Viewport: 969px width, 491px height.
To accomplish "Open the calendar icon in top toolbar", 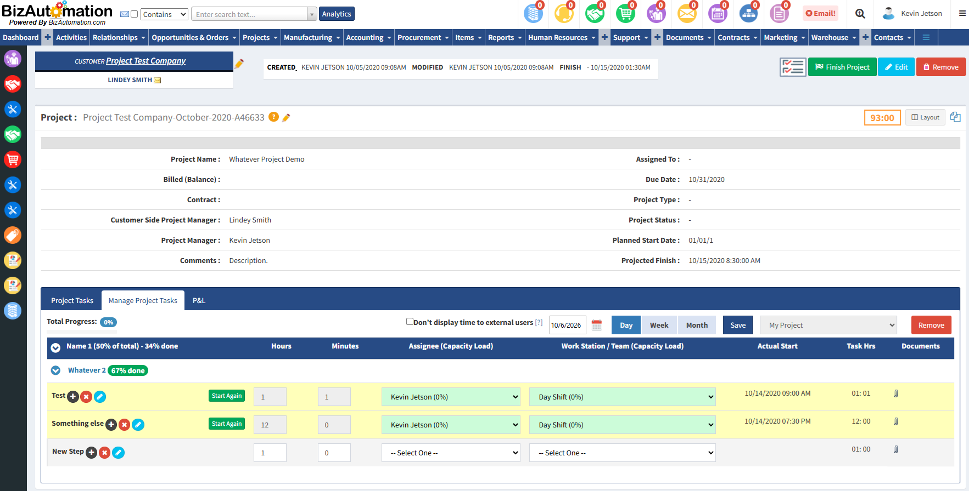I will tap(718, 13).
